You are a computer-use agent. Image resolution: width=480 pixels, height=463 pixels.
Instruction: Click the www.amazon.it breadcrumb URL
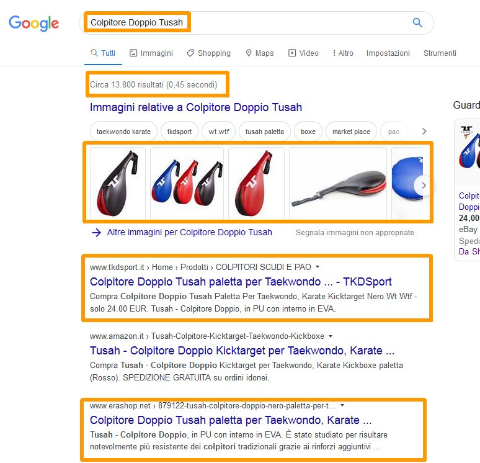coord(207,336)
